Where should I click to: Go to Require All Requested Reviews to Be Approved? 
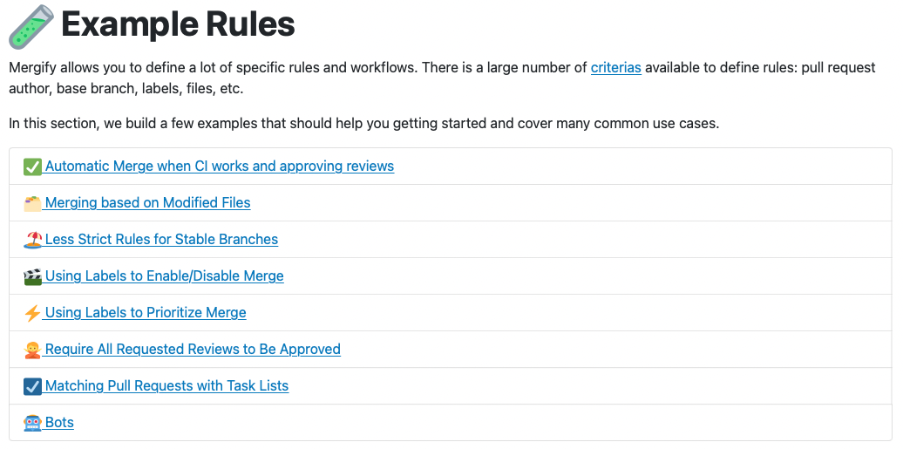coord(193,350)
